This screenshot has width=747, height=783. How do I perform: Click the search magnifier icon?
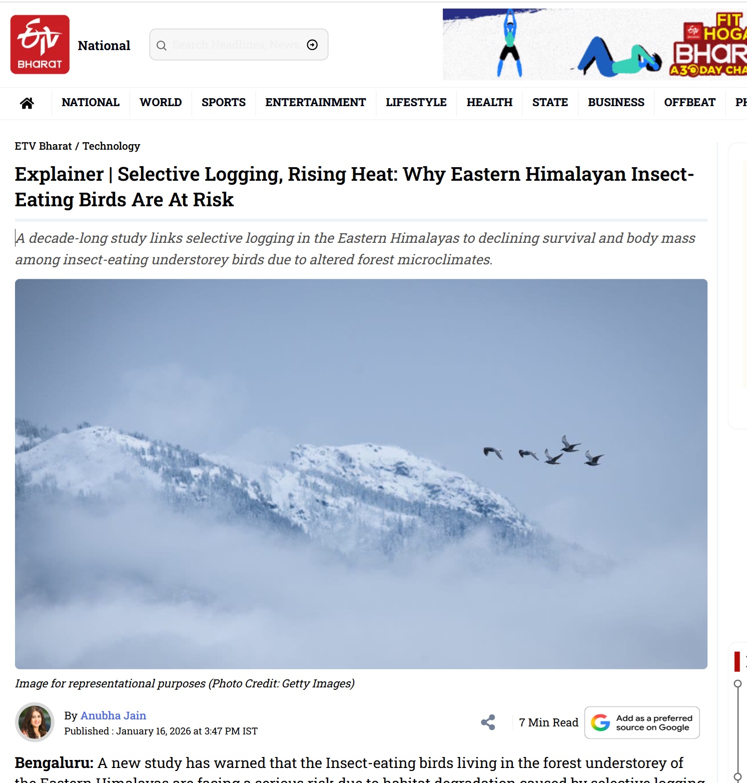tap(162, 46)
